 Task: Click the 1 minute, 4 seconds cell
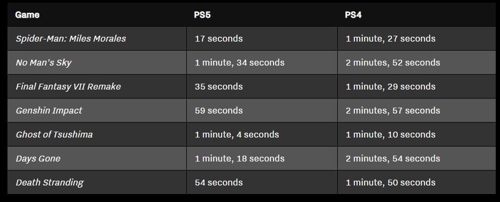click(x=262, y=134)
